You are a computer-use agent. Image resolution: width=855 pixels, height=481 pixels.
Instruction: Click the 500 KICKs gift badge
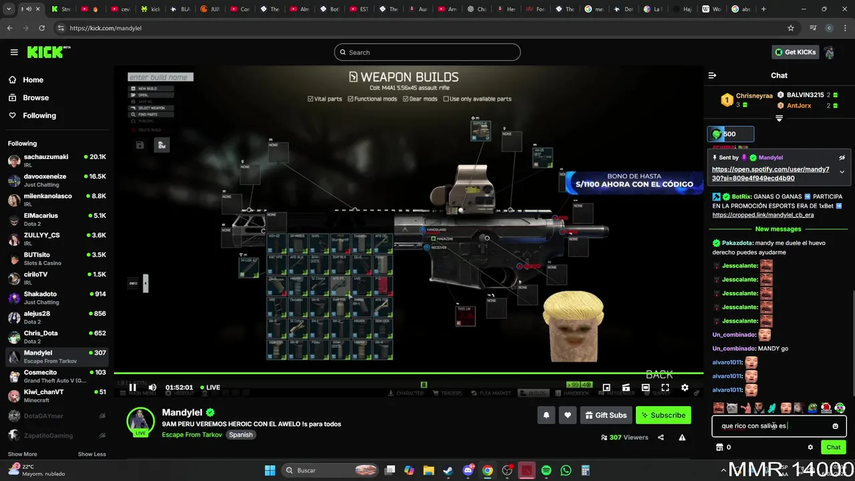(x=731, y=134)
